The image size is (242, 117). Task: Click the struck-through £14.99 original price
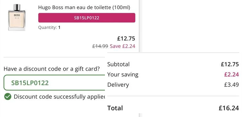coord(100,46)
